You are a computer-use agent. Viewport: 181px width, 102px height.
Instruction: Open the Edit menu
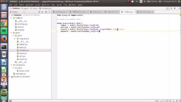16,5
